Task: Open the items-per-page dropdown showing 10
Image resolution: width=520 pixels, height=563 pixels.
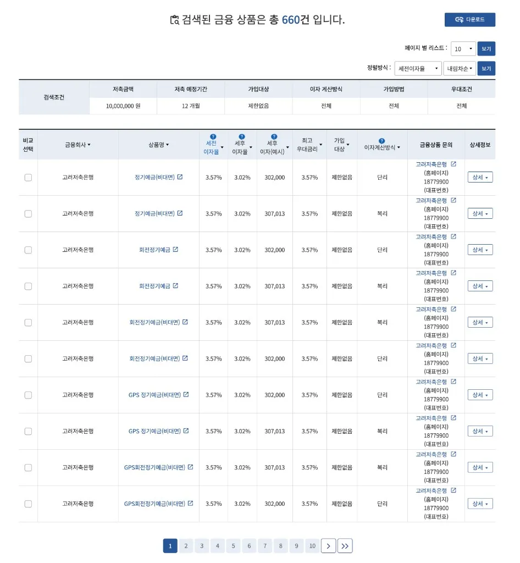Action: click(463, 49)
